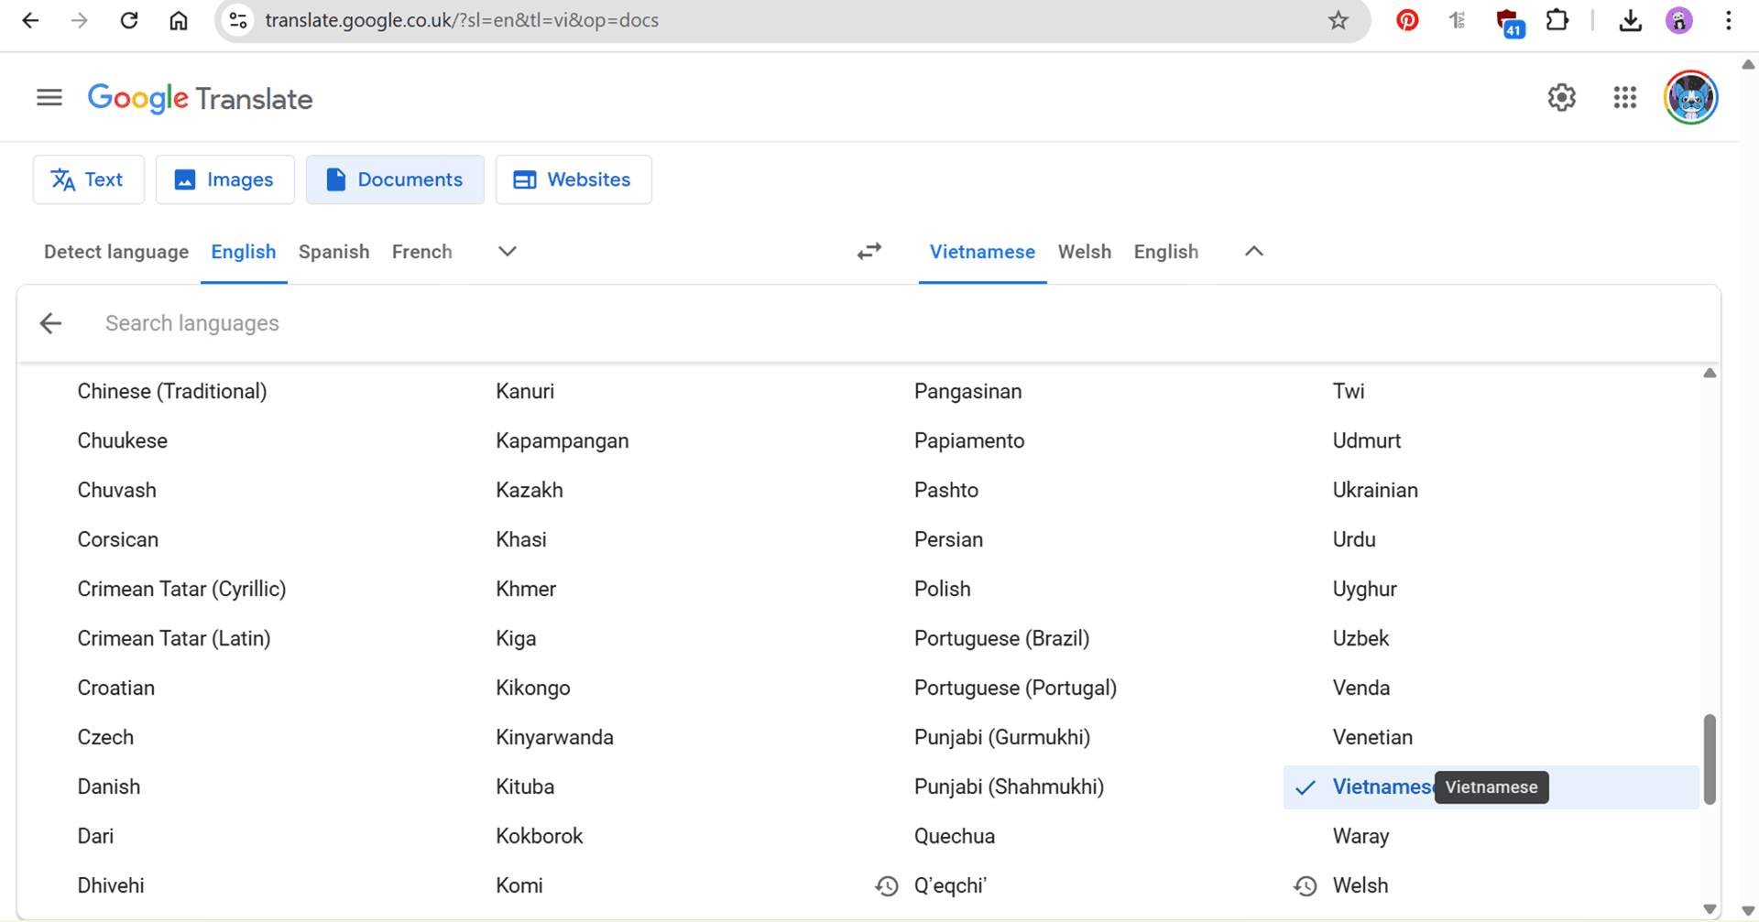Screen dimensions: 1759x922
Task: Choose Welsh from recent languages list
Action: [1360, 885]
